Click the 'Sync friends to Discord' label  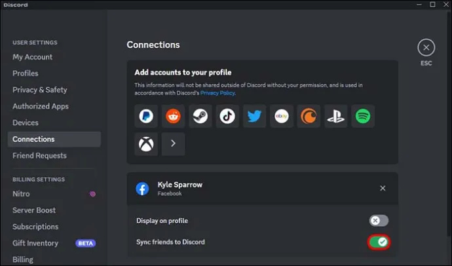click(x=170, y=242)
